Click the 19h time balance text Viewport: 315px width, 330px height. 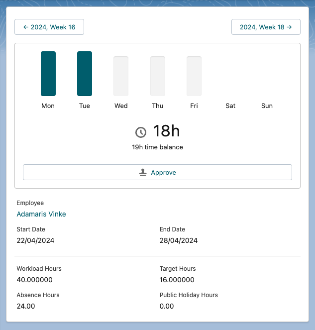click(x=157, y=147)
